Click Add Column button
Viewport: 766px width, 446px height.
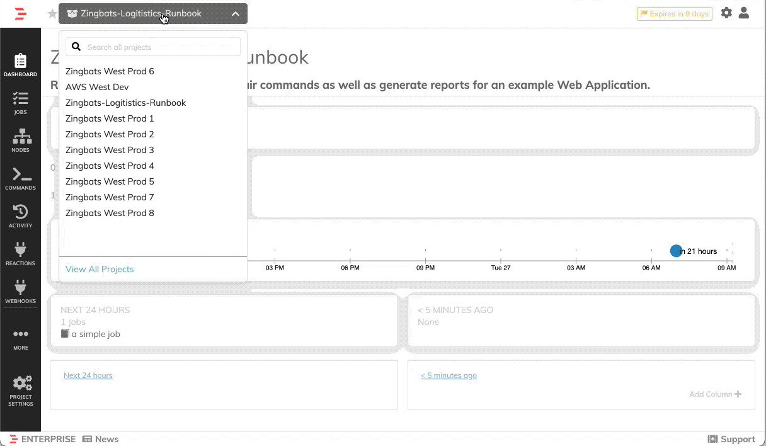pos(715,394)
